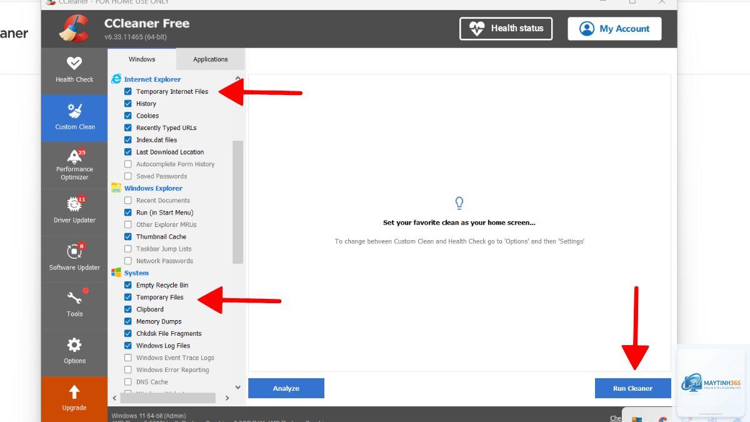Click the user avatar icon in My Account
The height and width of the screenshot is (422, 750).
[x=586, y=29]
